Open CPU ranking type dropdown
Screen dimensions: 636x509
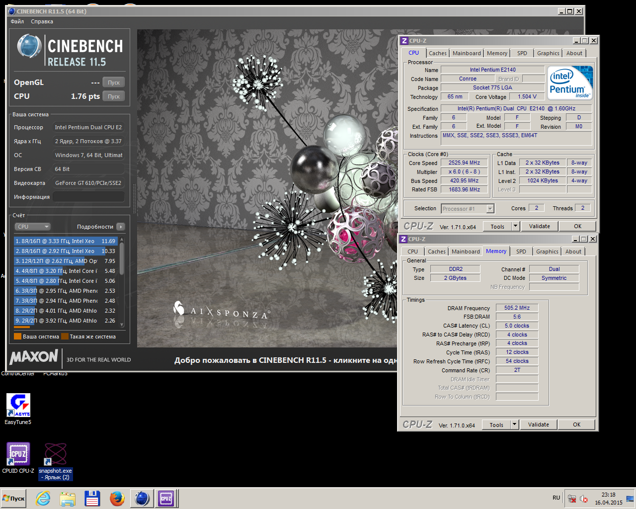[x=32, y=227]
